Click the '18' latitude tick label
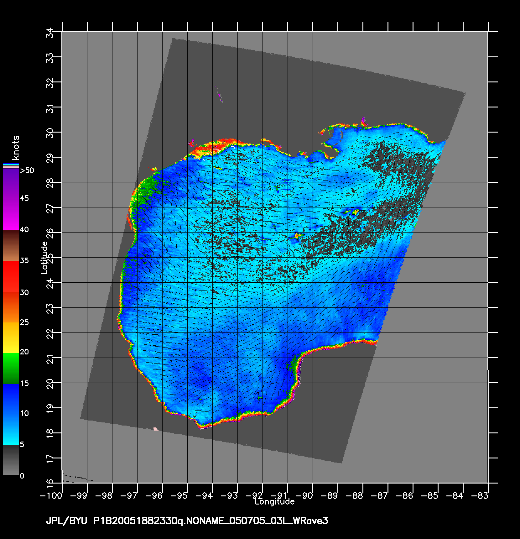 pos(50,434)
